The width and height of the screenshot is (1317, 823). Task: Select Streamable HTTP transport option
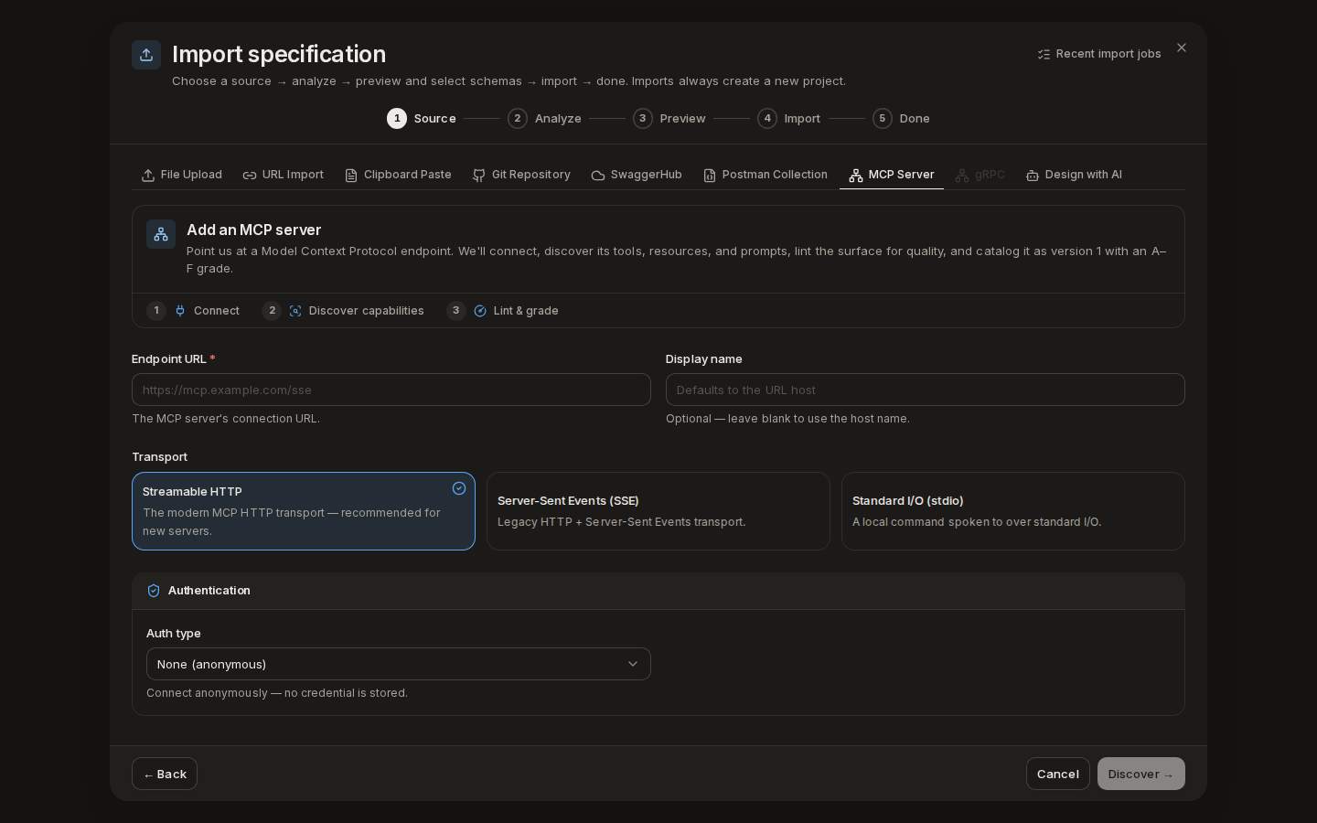coord(304,511)
